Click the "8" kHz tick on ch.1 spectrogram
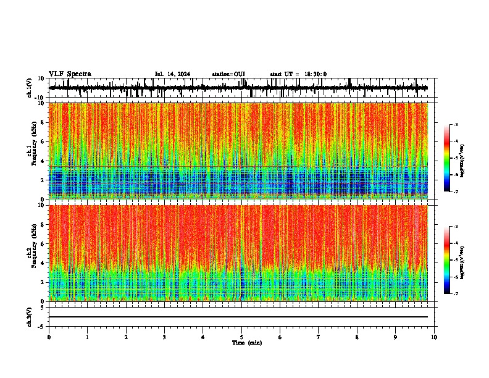 [x=44, y=122]
